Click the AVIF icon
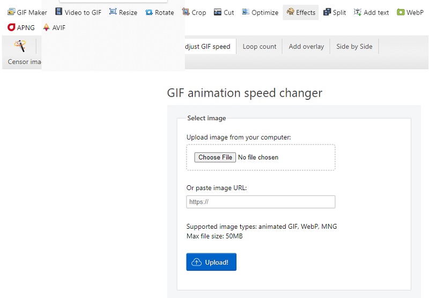Image resolution: width=429 pixels, height=298 pixels. (x=46, y=27)
